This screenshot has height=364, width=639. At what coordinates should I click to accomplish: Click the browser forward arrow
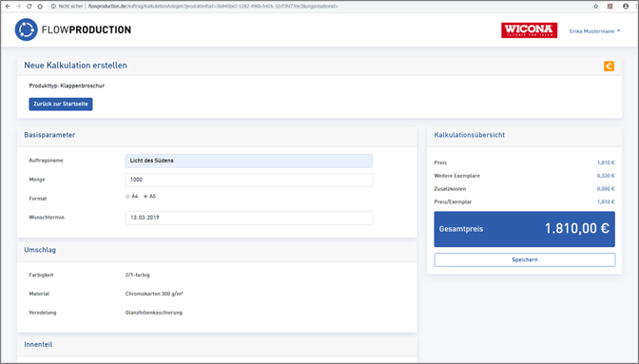pos(18,6)
